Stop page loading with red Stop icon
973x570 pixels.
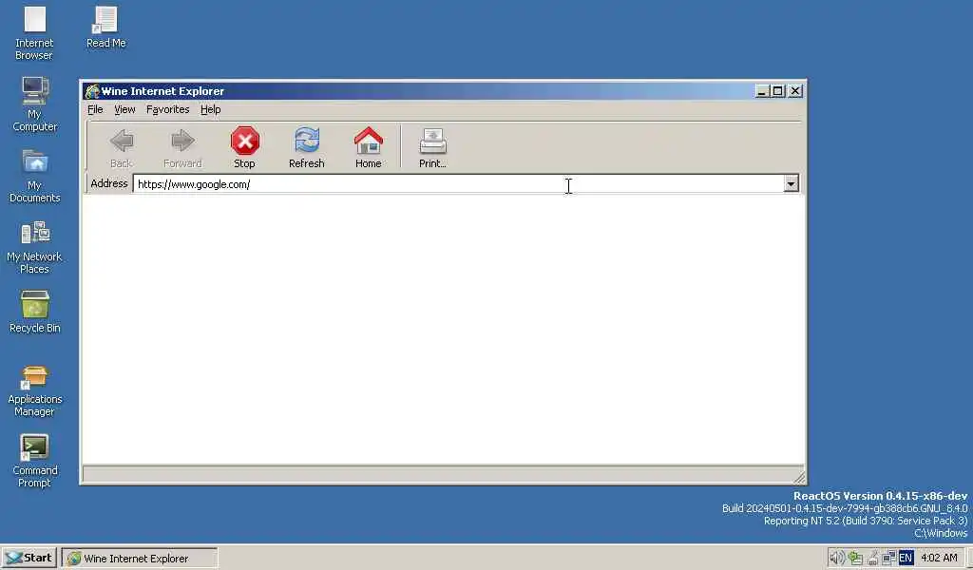tap(244, 147)
